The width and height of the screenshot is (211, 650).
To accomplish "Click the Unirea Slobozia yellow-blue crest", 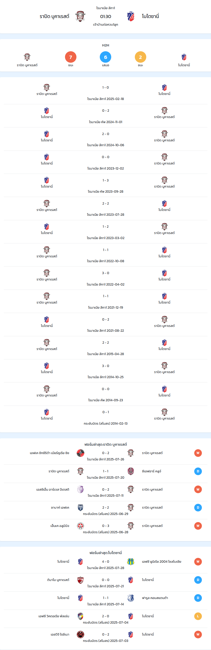I will pos(131,562).
